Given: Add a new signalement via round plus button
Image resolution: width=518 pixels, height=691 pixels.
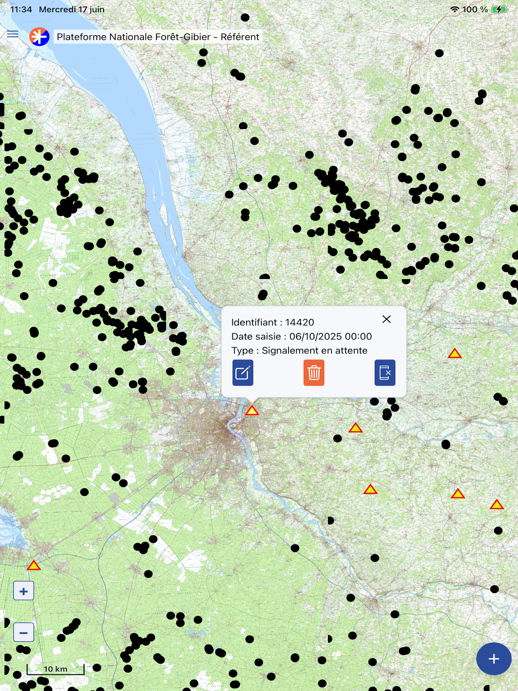Looking at the screenshot, I should point(494,659).
